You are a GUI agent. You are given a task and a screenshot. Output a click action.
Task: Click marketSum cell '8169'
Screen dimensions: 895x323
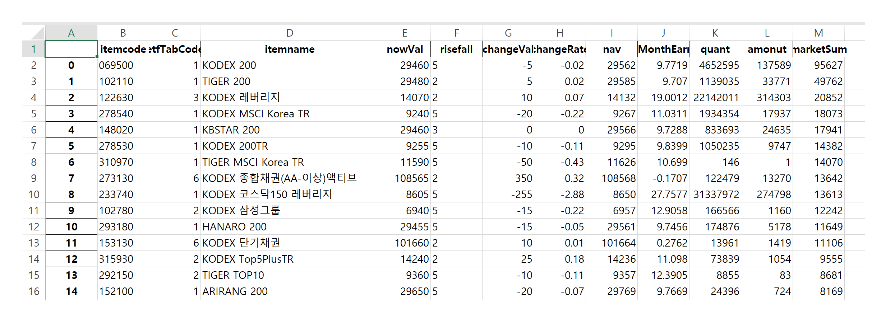(818, 291)
